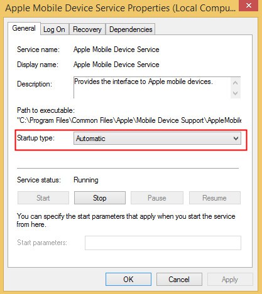This screenshot has width=262, height=294.
Task: Click the Start parameters input field
Action: pyautogui.click(x=163, y=243)
